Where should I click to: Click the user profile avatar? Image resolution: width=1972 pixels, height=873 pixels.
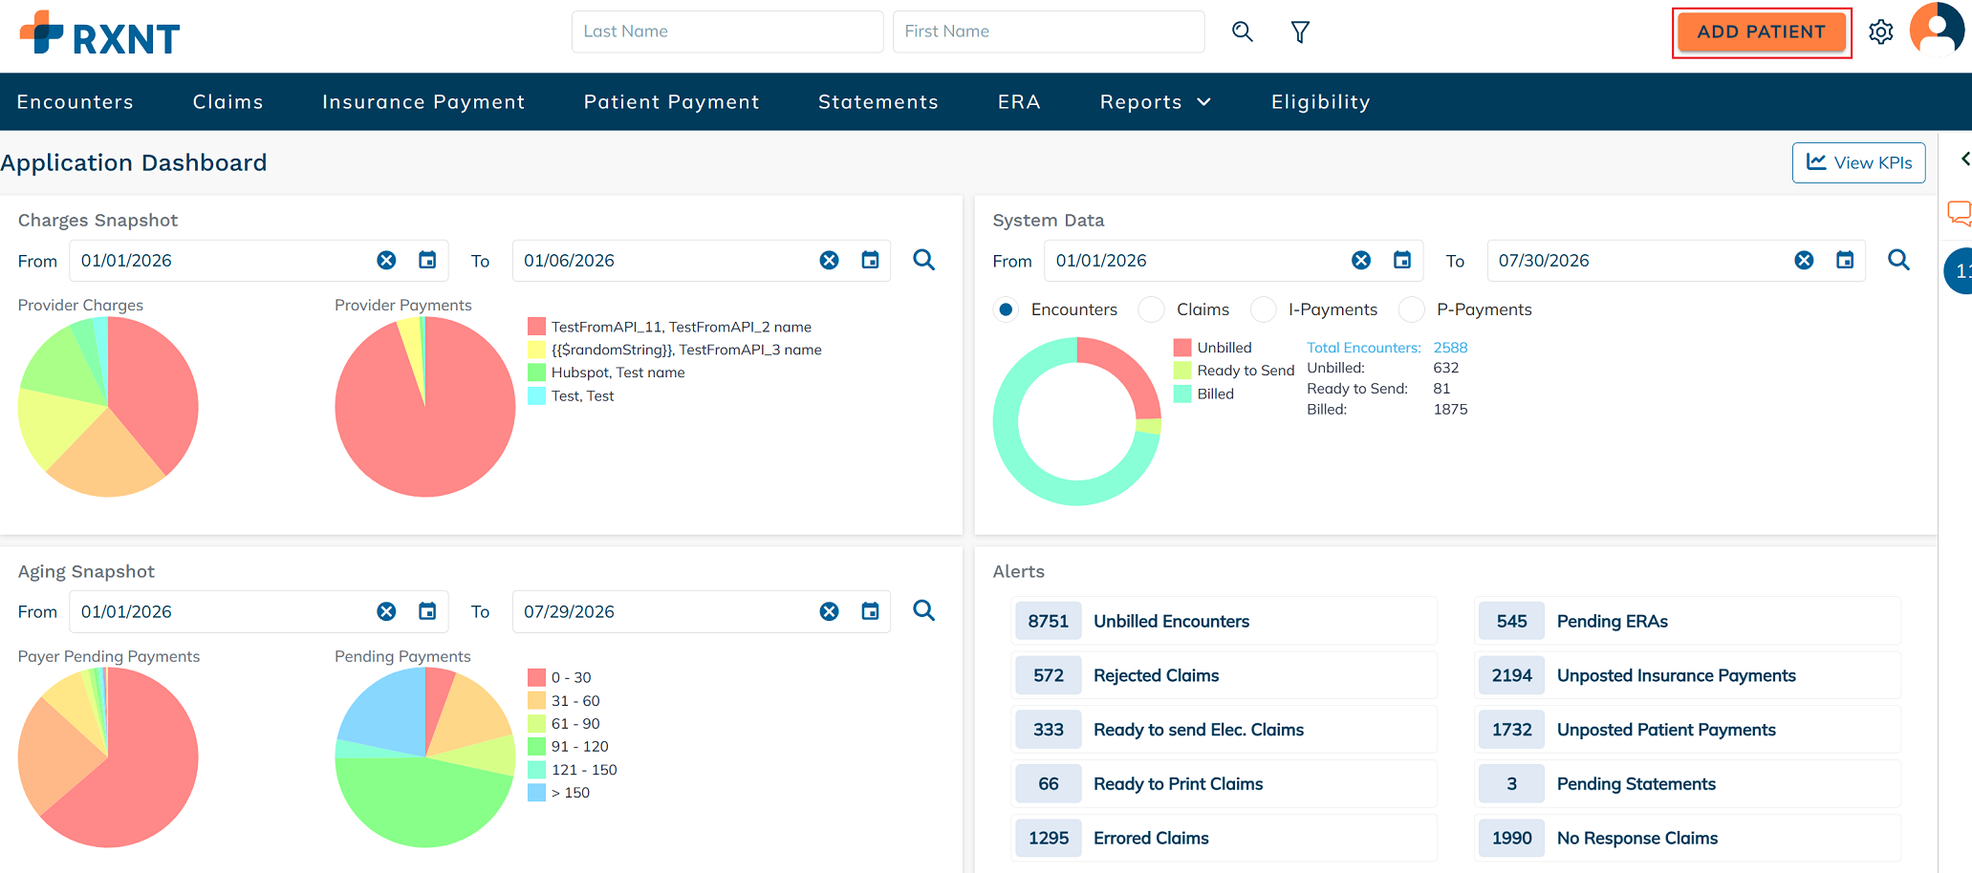coord(1938,30)
